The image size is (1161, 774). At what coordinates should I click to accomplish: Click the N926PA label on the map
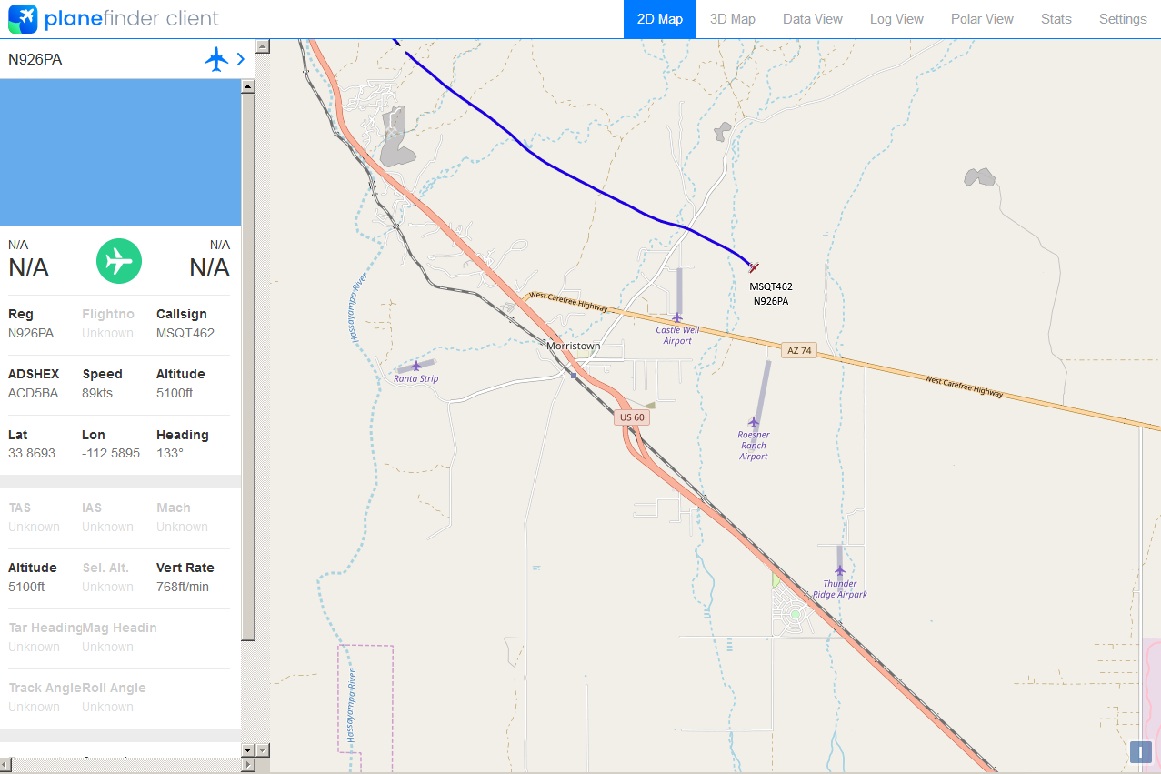[771, 301]
